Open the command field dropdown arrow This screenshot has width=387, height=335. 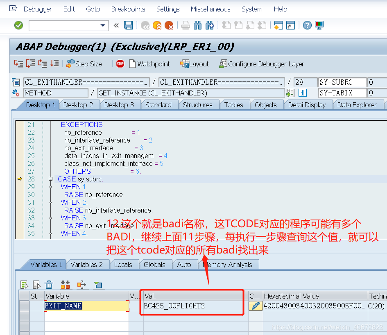coord(103,25)
